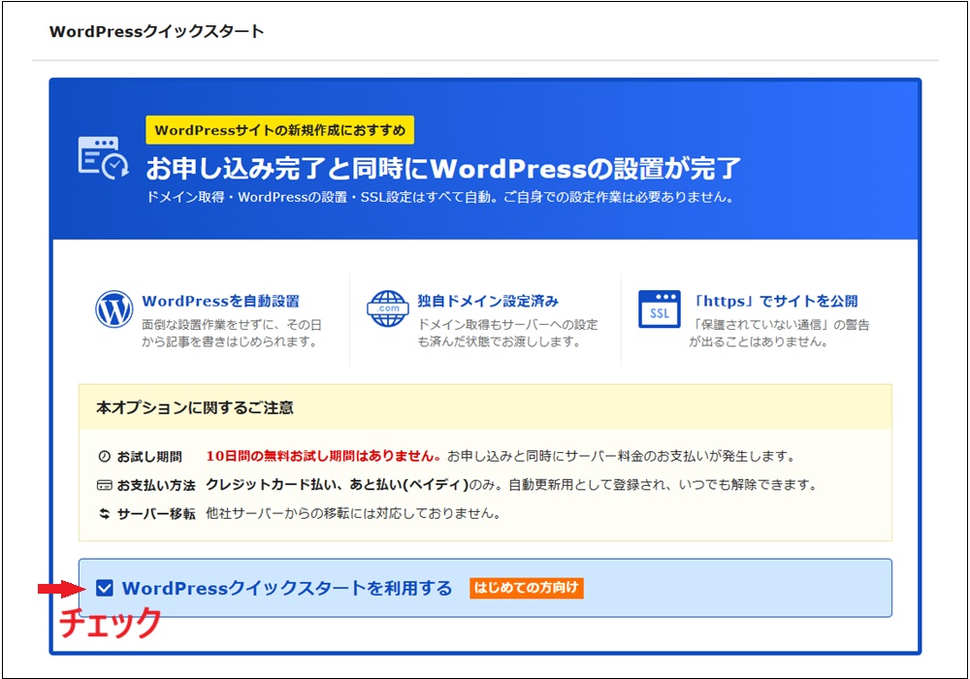Click the 独自ドメイン設定済み heading
This screenshot has width=970, height=679.
(x=488, y=301)
